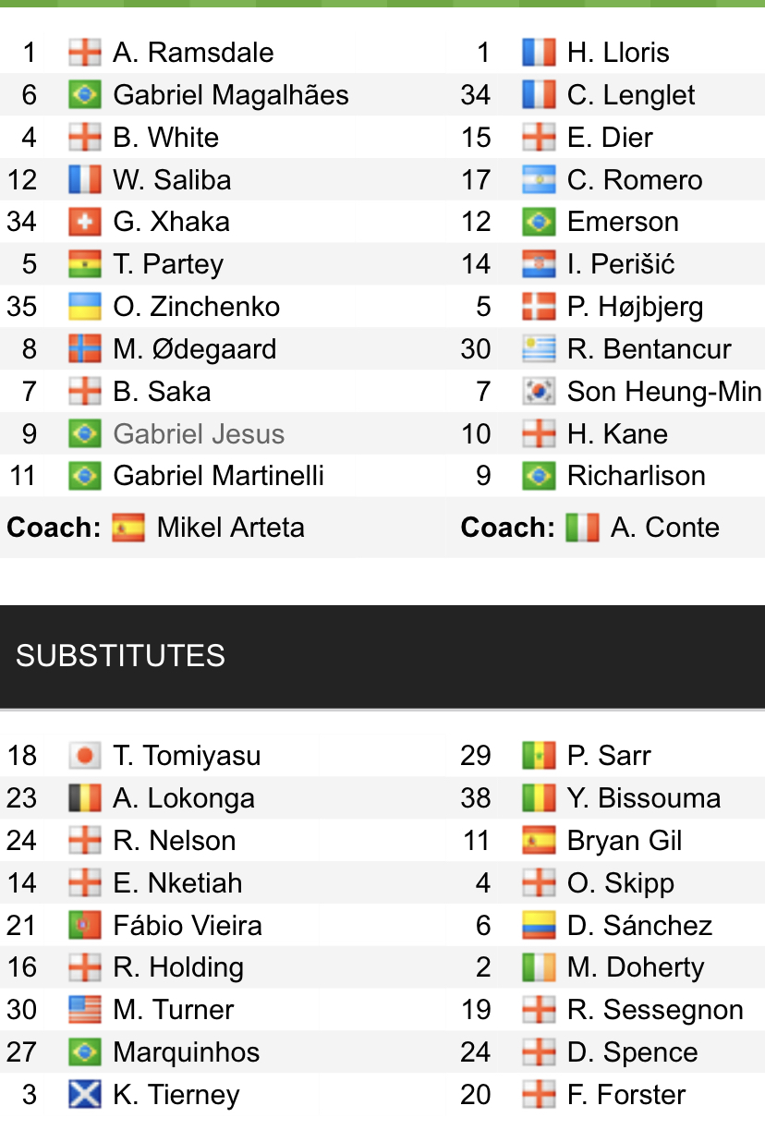Click the Spain flag next to Mikel Arteta
Image resolution: width=765 pixels, height=1130 pixels.
127,528
